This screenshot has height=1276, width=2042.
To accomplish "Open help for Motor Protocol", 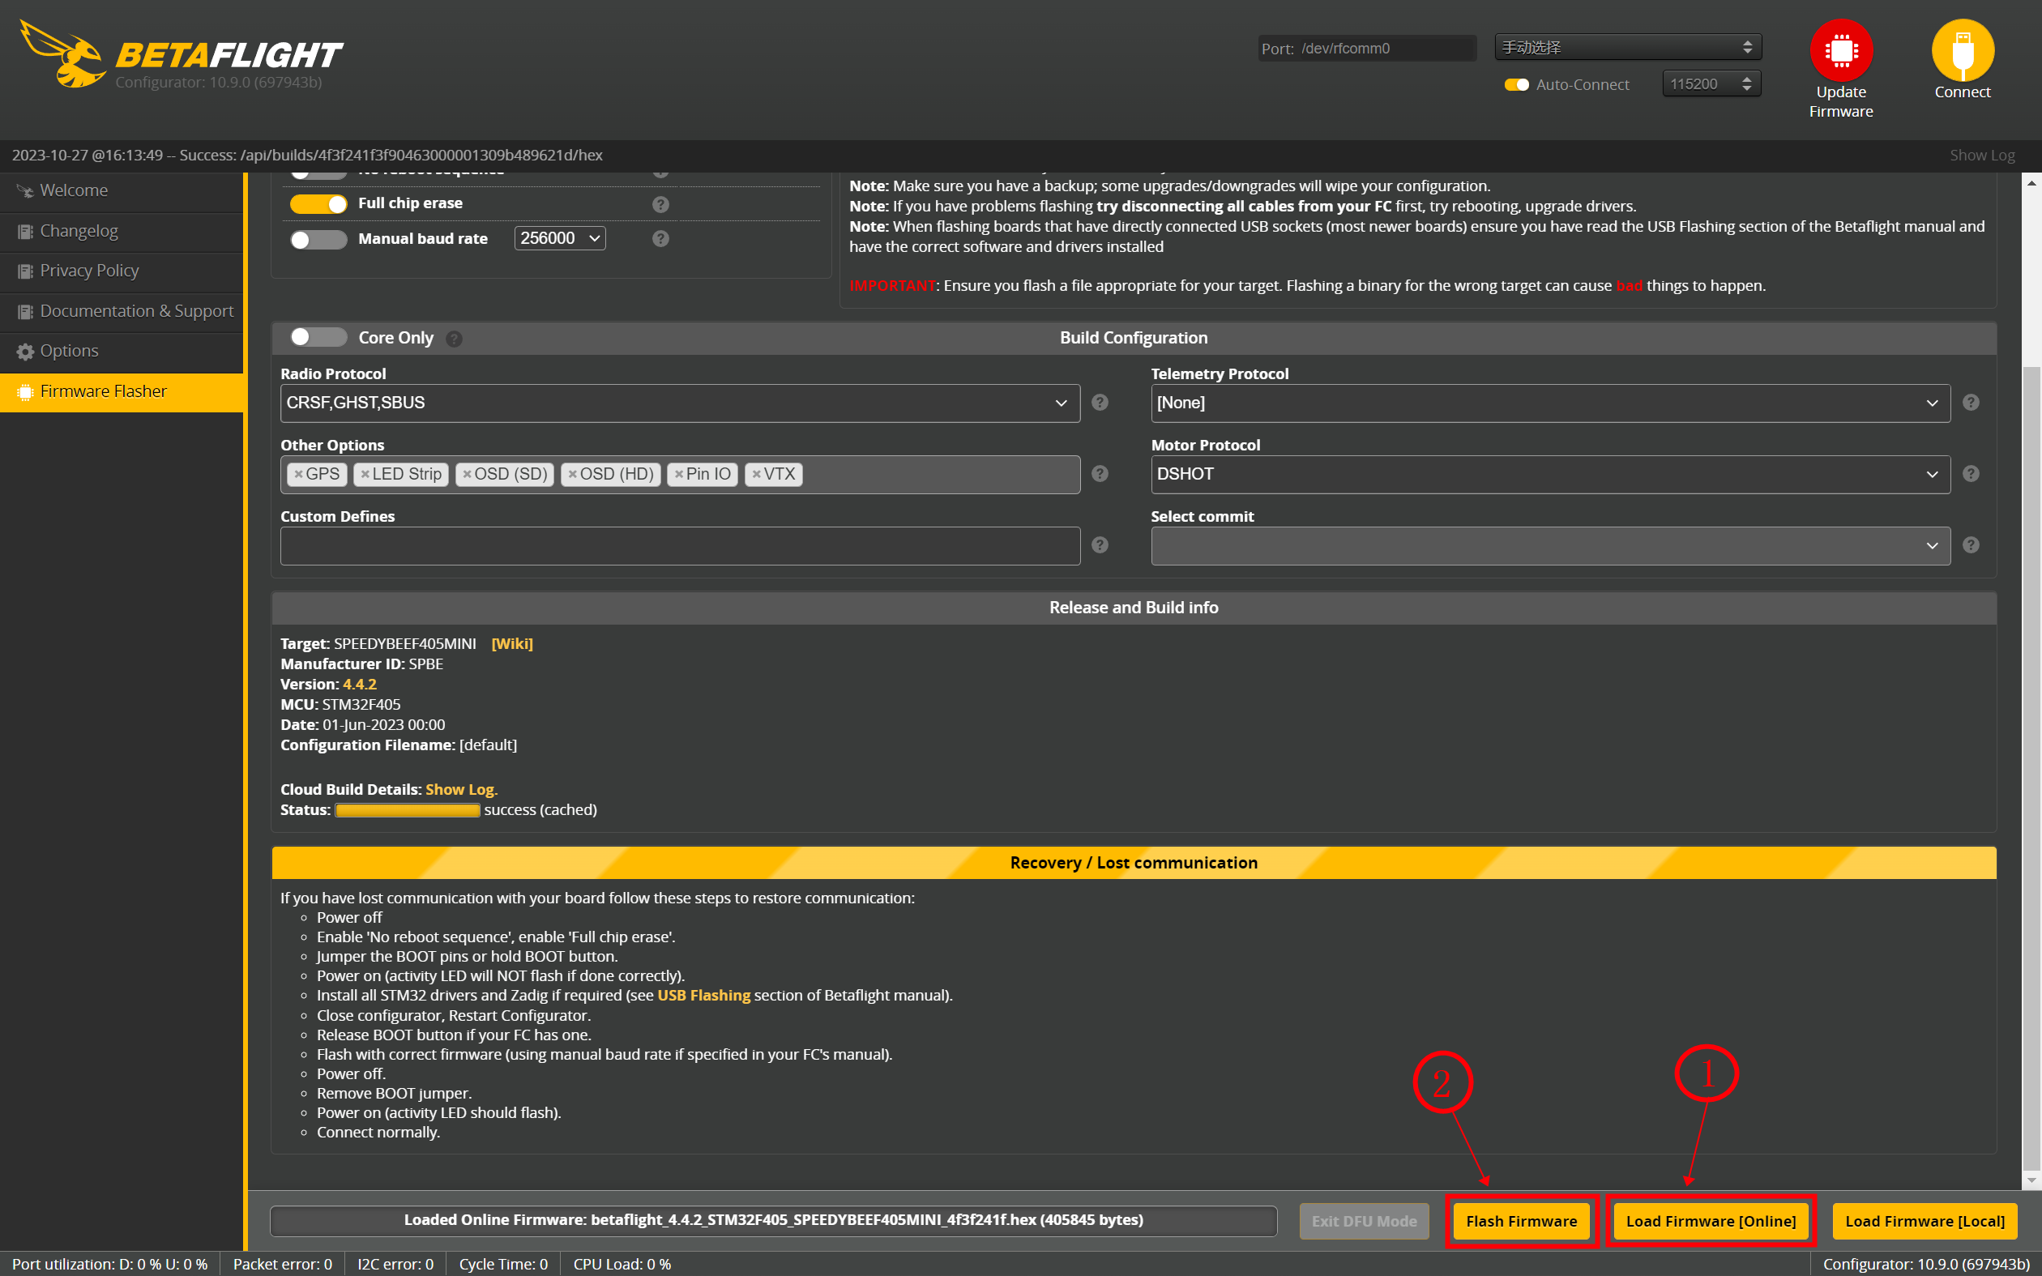I will tap(1970, 473).
